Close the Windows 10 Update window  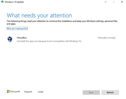122,2
